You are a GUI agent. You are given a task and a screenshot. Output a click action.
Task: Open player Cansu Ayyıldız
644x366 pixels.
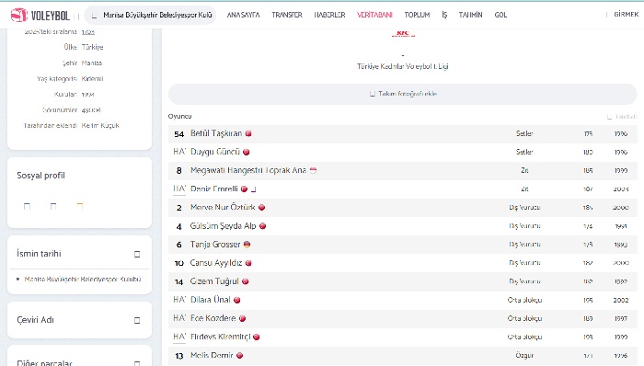216,263
